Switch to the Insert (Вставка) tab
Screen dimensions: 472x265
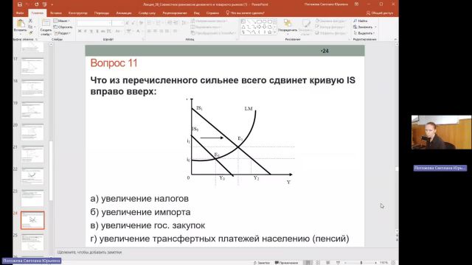56,13
